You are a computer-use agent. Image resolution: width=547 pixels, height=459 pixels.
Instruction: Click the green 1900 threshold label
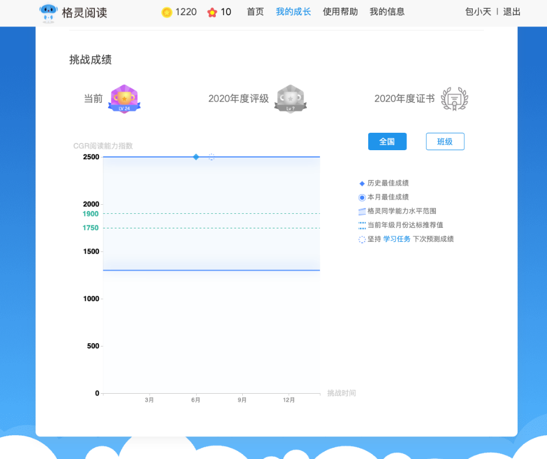coord(91,214)
